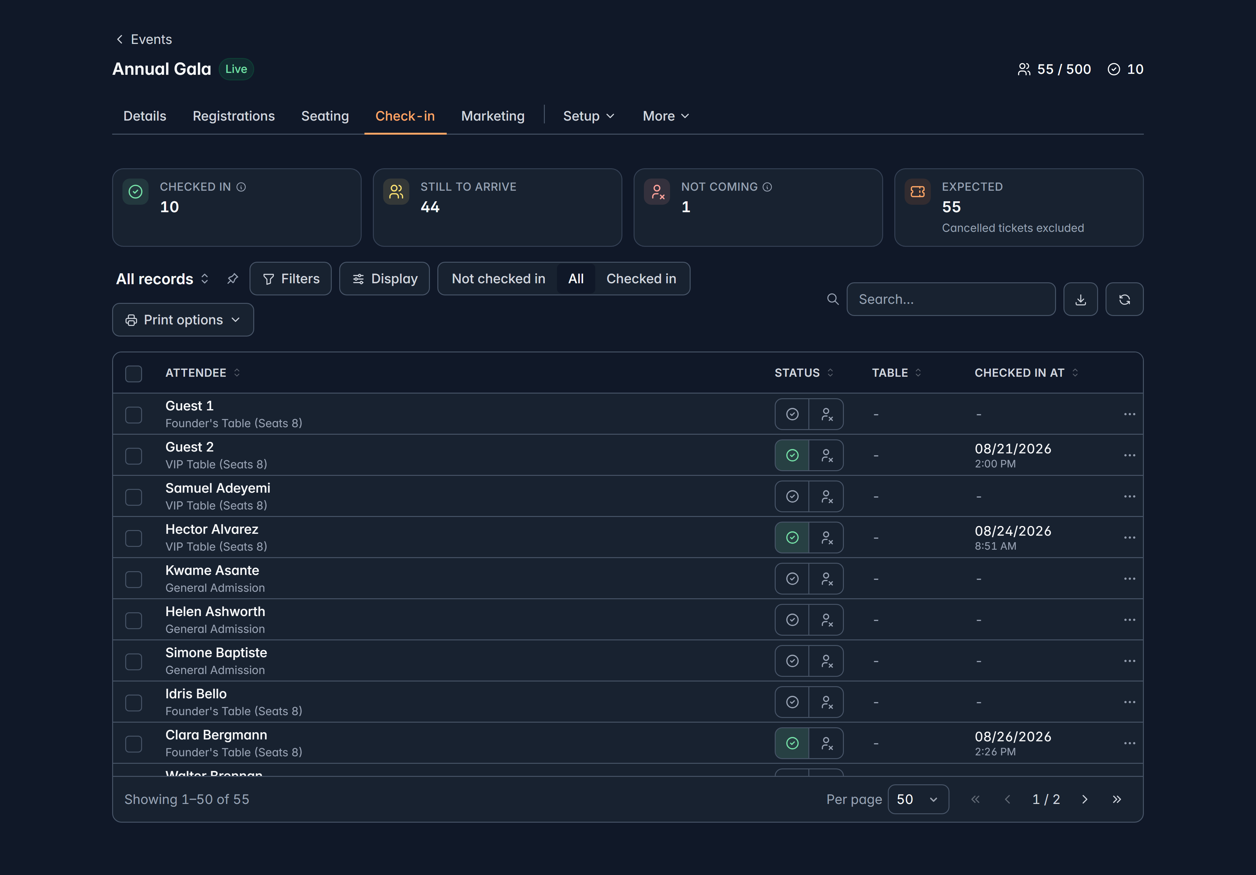This screenshot has width=1256, height=875.
Task: Toggle the select-all attendees checkbox
Action: [133, 373]
